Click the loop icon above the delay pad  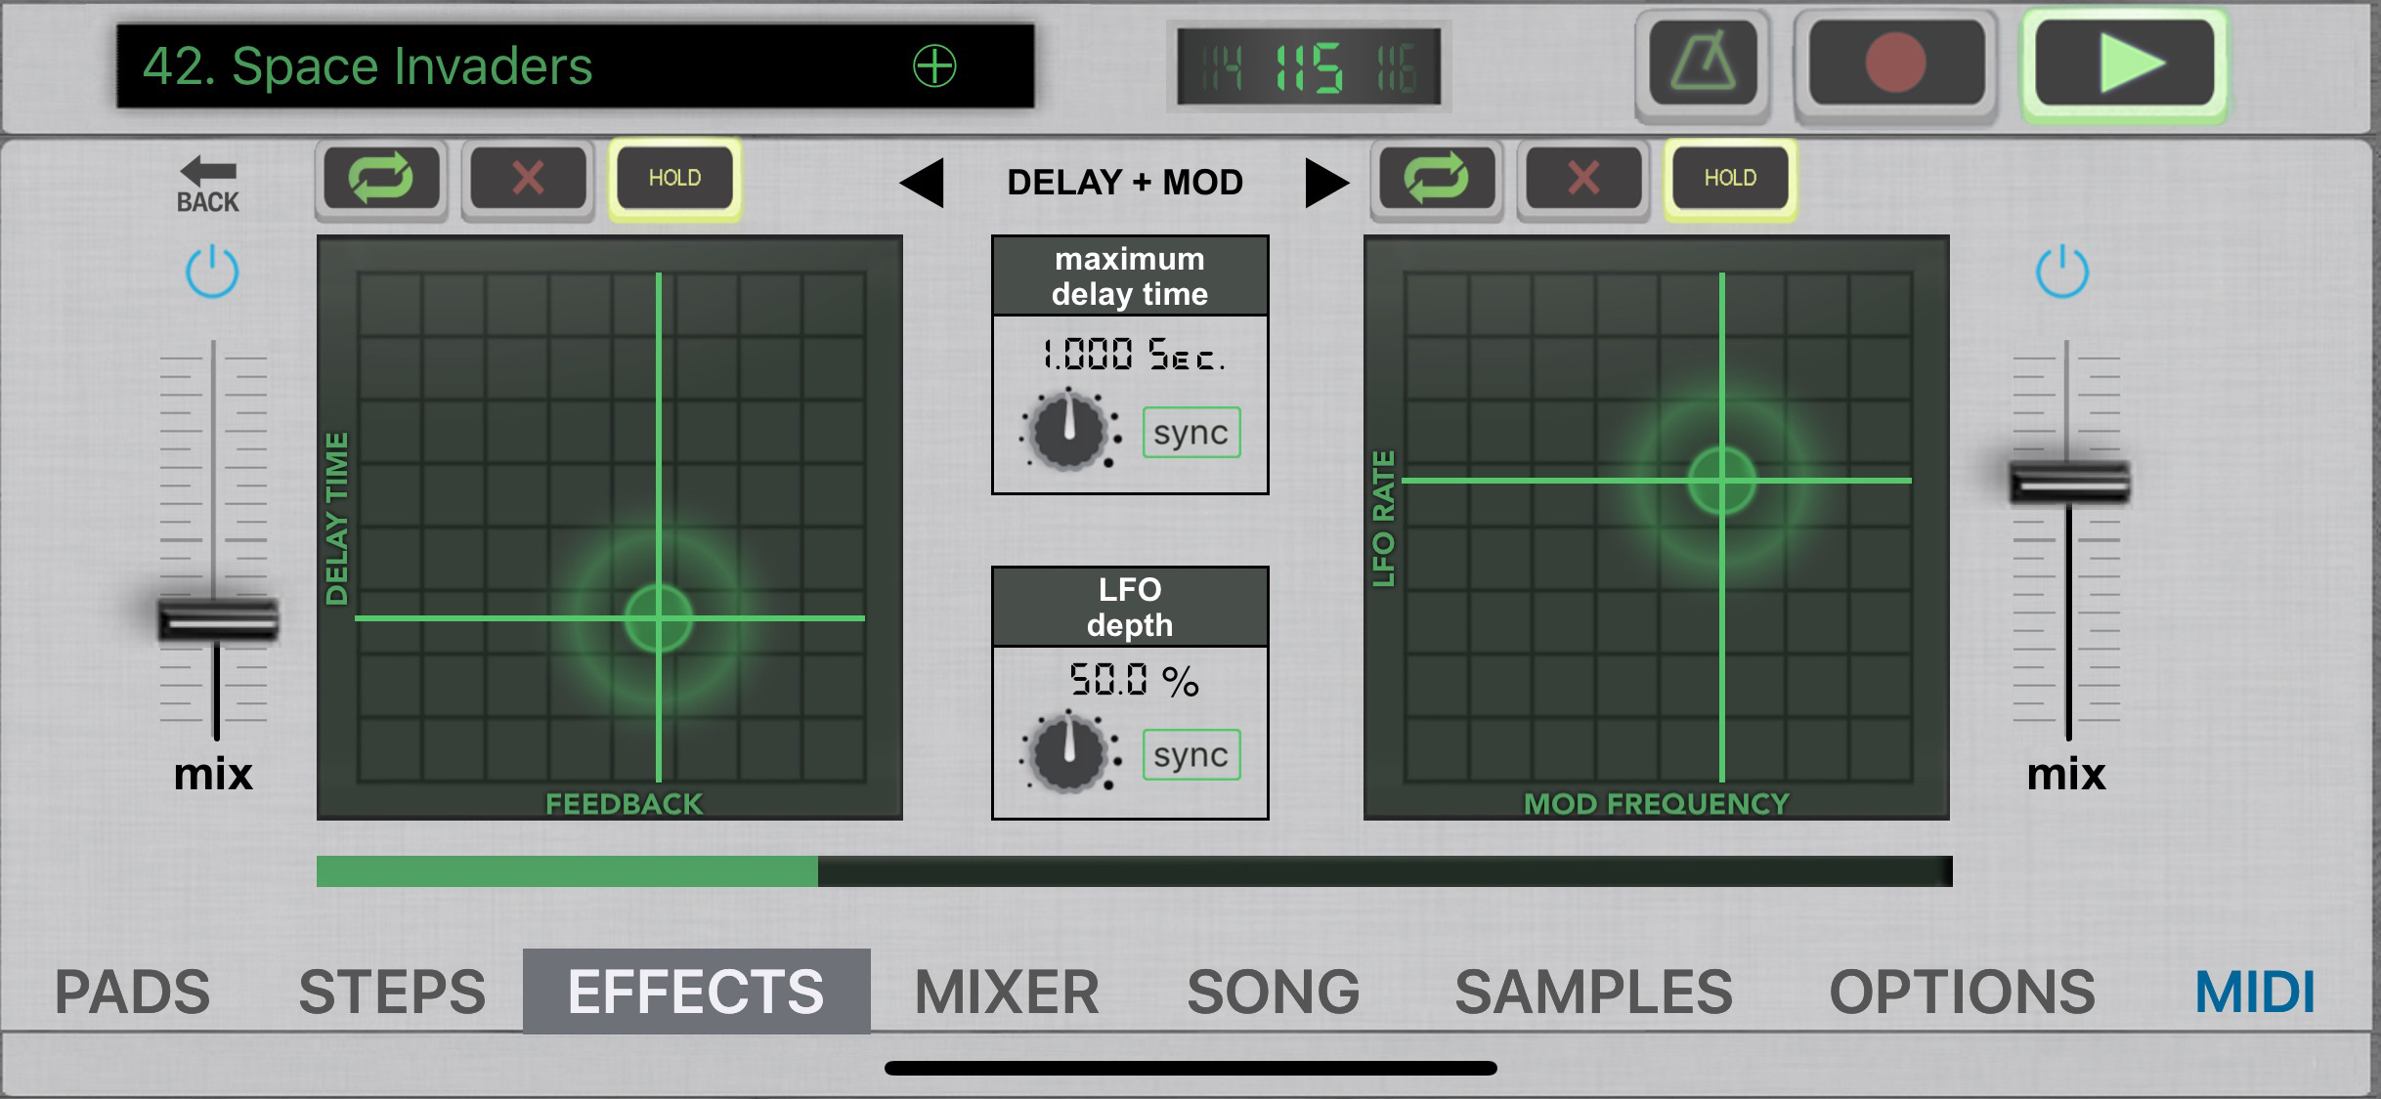381,179
